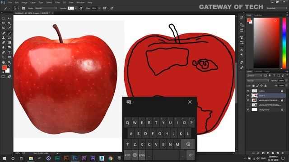
Task: Toggle visibility of Layer 2
Action: 248,95
